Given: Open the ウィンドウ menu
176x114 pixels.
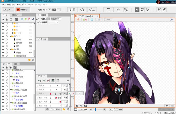Looking at the screenshot, I should pyautogui.click(x=38, y=4).
